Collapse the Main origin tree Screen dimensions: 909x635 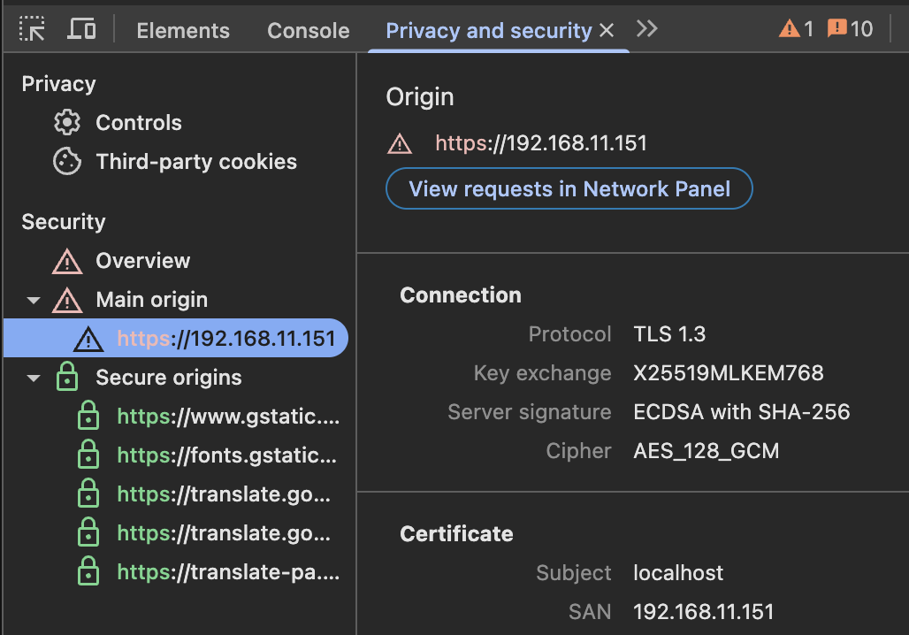click(x=33, y=299)
